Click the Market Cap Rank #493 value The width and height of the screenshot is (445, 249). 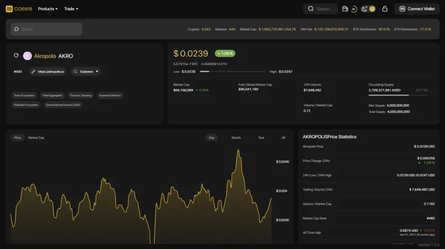click(431, 218)
